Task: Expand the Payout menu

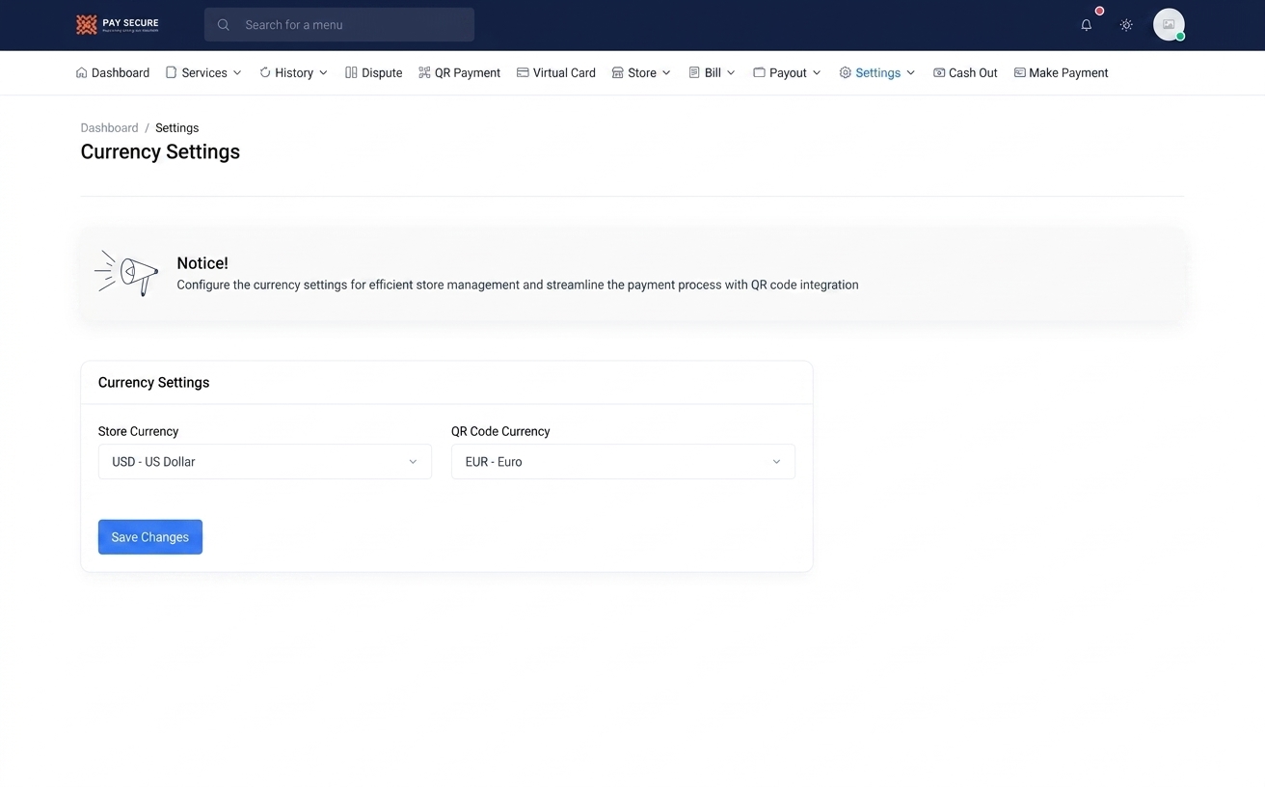Action: pos(788,72)
